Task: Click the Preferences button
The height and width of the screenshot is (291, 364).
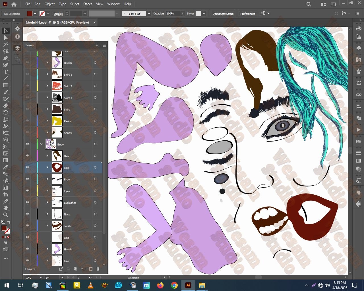Action: pos(248,14)
